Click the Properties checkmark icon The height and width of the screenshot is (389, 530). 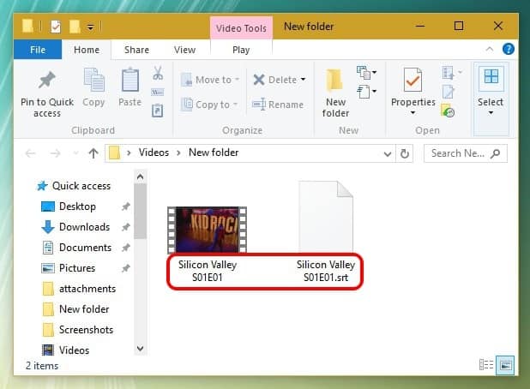[x=413, y=80]
